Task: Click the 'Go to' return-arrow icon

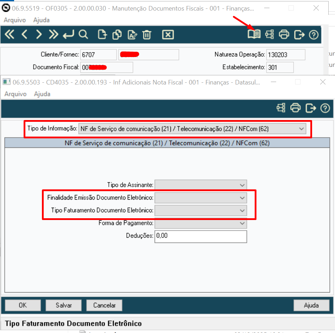Action: click(x=68, y=34)
